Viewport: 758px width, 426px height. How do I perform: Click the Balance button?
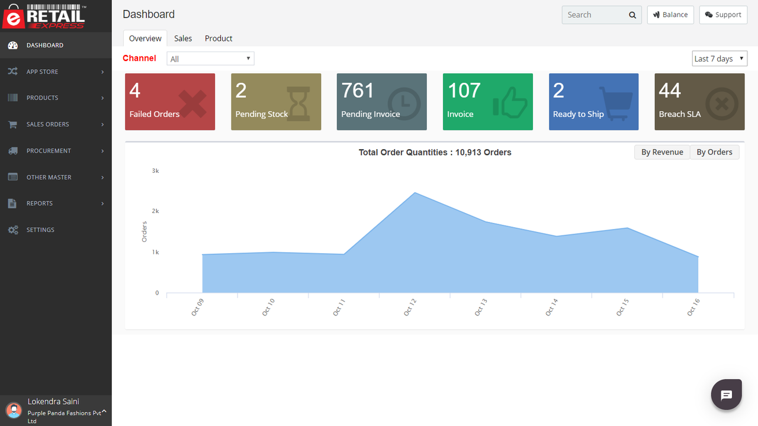click(x=670, y=15)
